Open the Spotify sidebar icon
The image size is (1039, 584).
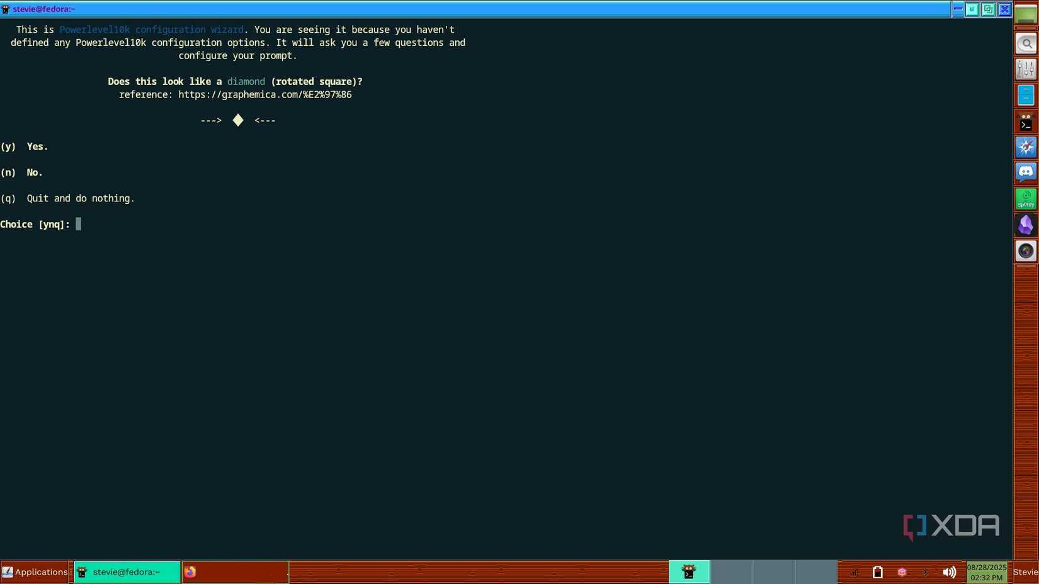[1025, 199]
